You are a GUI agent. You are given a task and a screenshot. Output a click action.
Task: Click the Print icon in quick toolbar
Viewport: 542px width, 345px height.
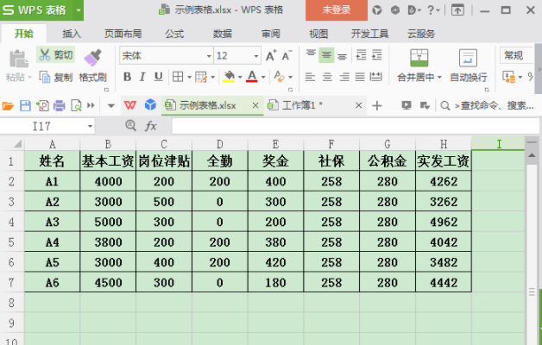[59, 105]
